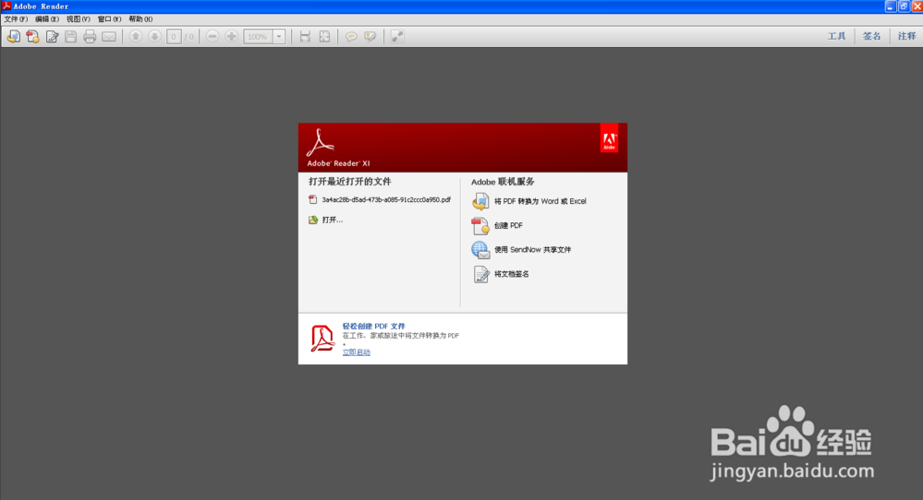
Task: Click the document signing pen icon
Action: (x=480, y=274)
